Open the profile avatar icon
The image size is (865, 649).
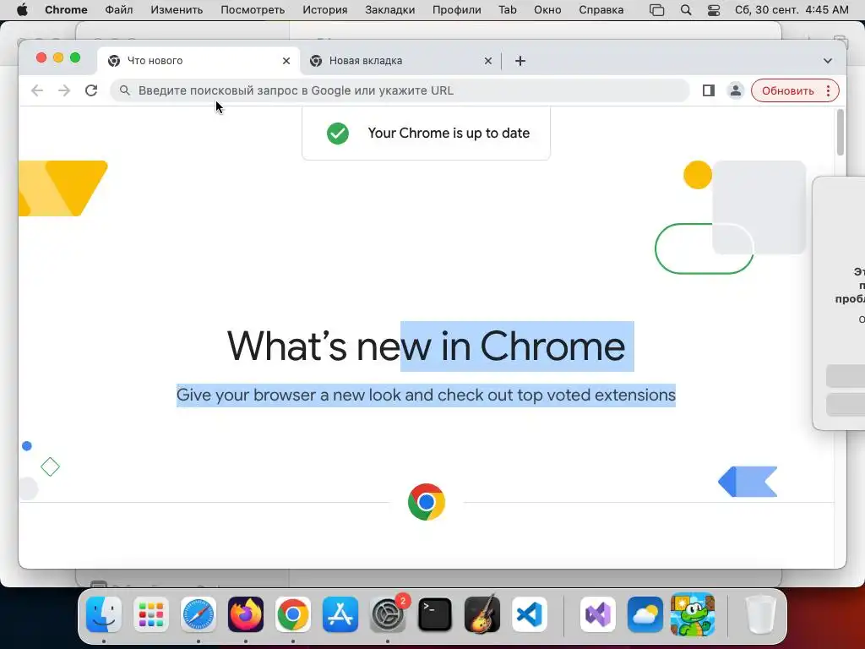736,90
